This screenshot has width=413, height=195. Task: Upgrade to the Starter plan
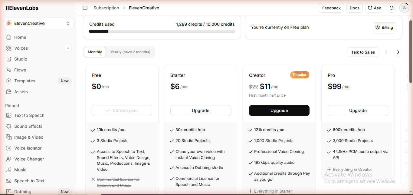click(201, 111)
